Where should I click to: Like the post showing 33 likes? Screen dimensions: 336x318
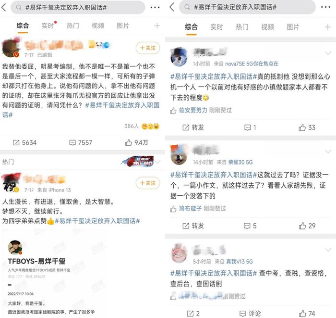coord(307,127)
